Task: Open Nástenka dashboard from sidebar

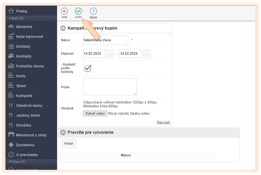Action: coord(24,27)
